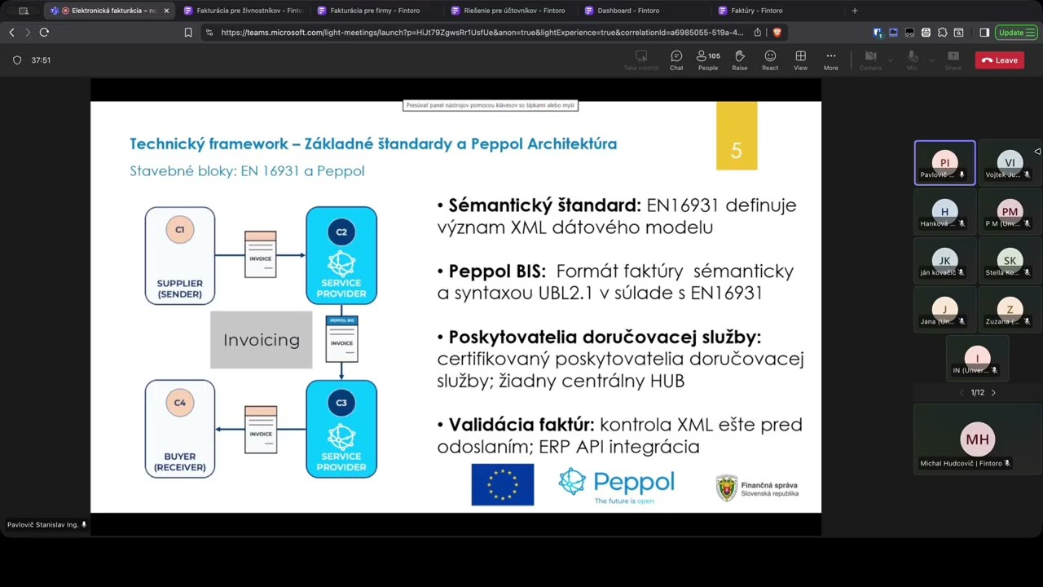Reload the current page
The height and width of the screenshot is (587, 1043).
(44, 33)
